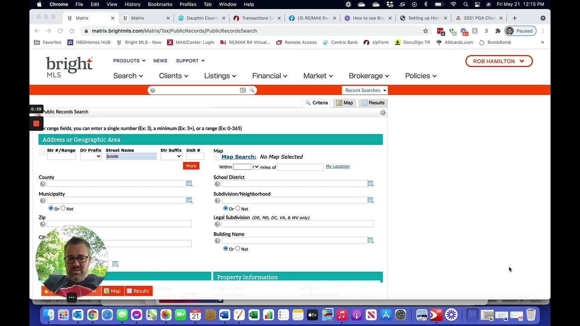Expand the Brokerage navigation menu
Screen dimensions: 580x326
[369, 76]
